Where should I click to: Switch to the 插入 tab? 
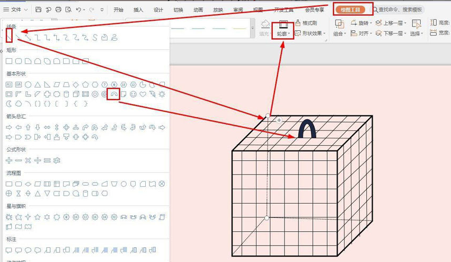click(138, 10)
